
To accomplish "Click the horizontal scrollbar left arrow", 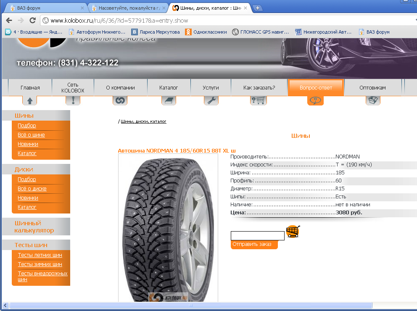I will (x=5, y=306).
